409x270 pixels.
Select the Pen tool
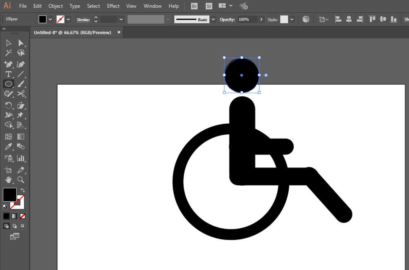8,64
